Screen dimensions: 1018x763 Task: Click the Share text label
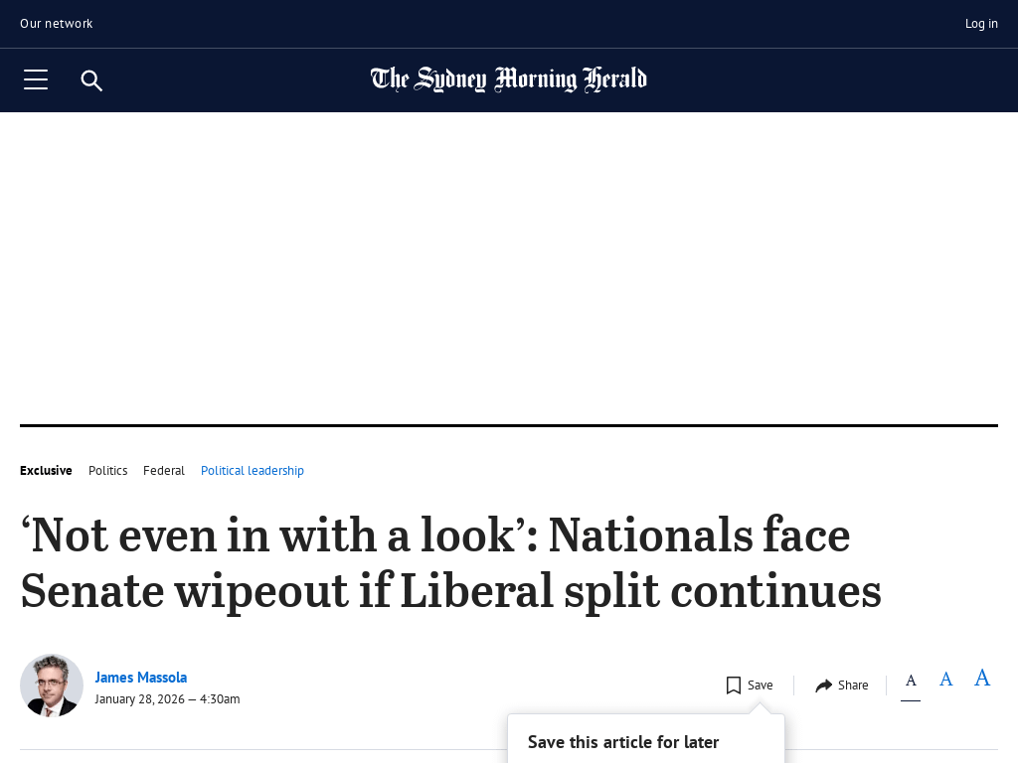point(853,686)
